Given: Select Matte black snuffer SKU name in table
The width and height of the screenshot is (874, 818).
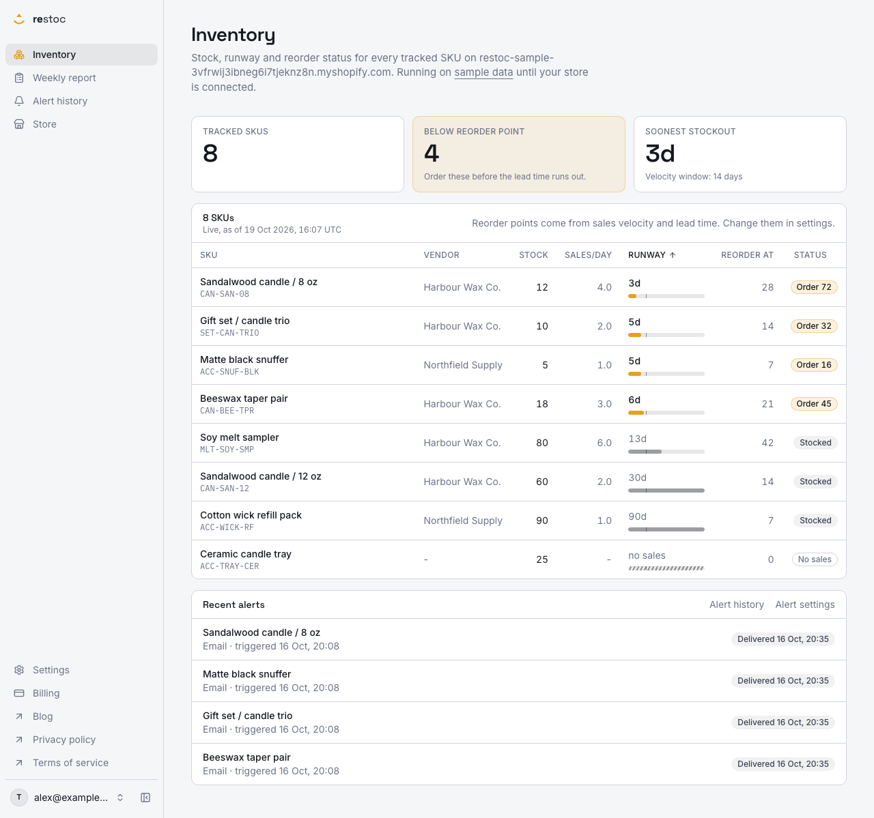Looking at the screenshot, I should click(244, 360).
